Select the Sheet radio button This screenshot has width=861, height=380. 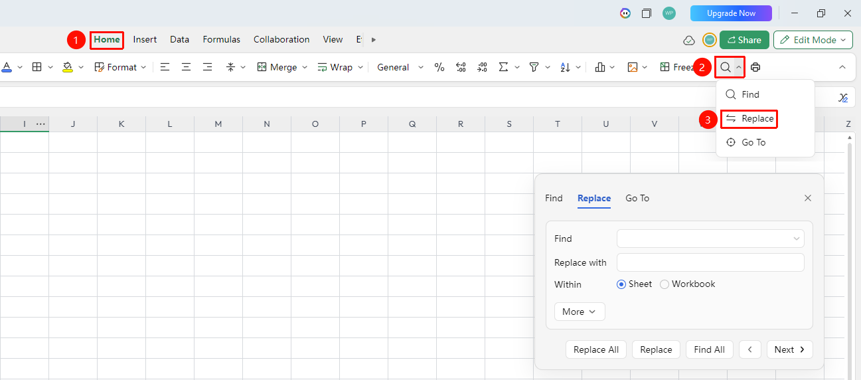[621, 284]
